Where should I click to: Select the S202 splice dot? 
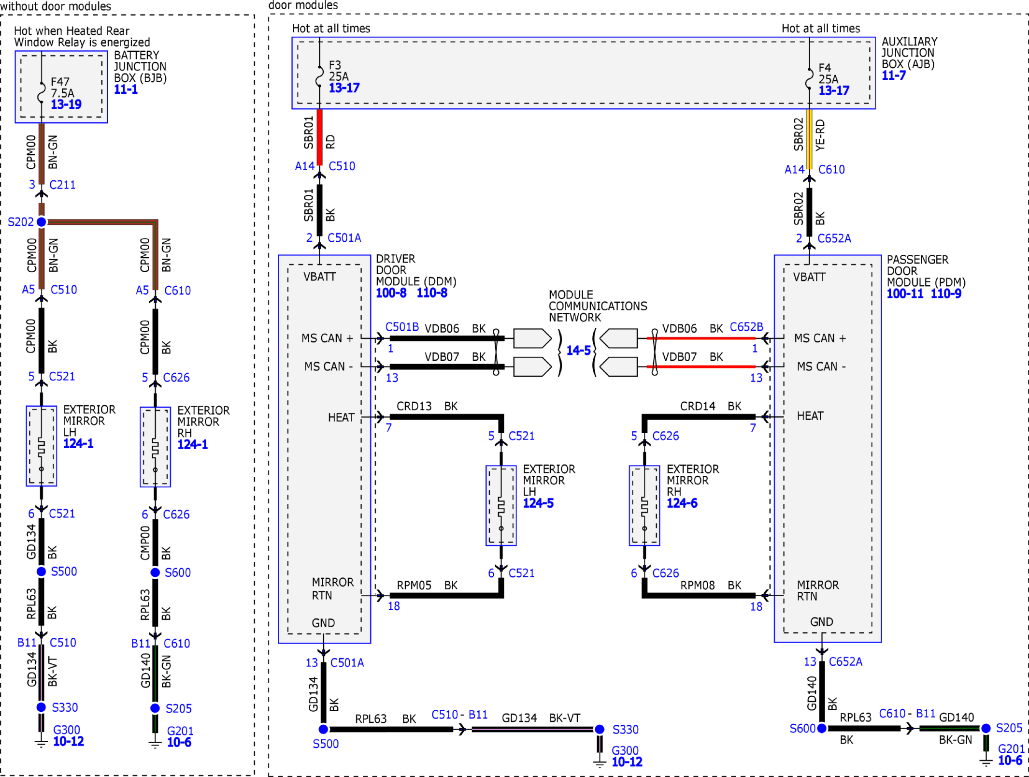point(42,222)
